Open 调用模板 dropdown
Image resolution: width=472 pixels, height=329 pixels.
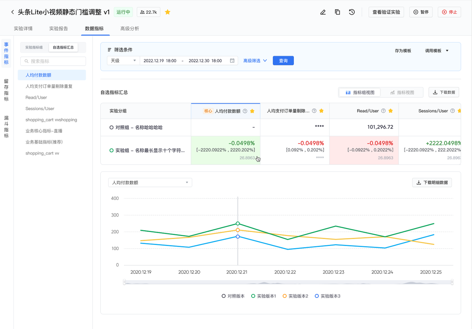(x=437, y=51)
